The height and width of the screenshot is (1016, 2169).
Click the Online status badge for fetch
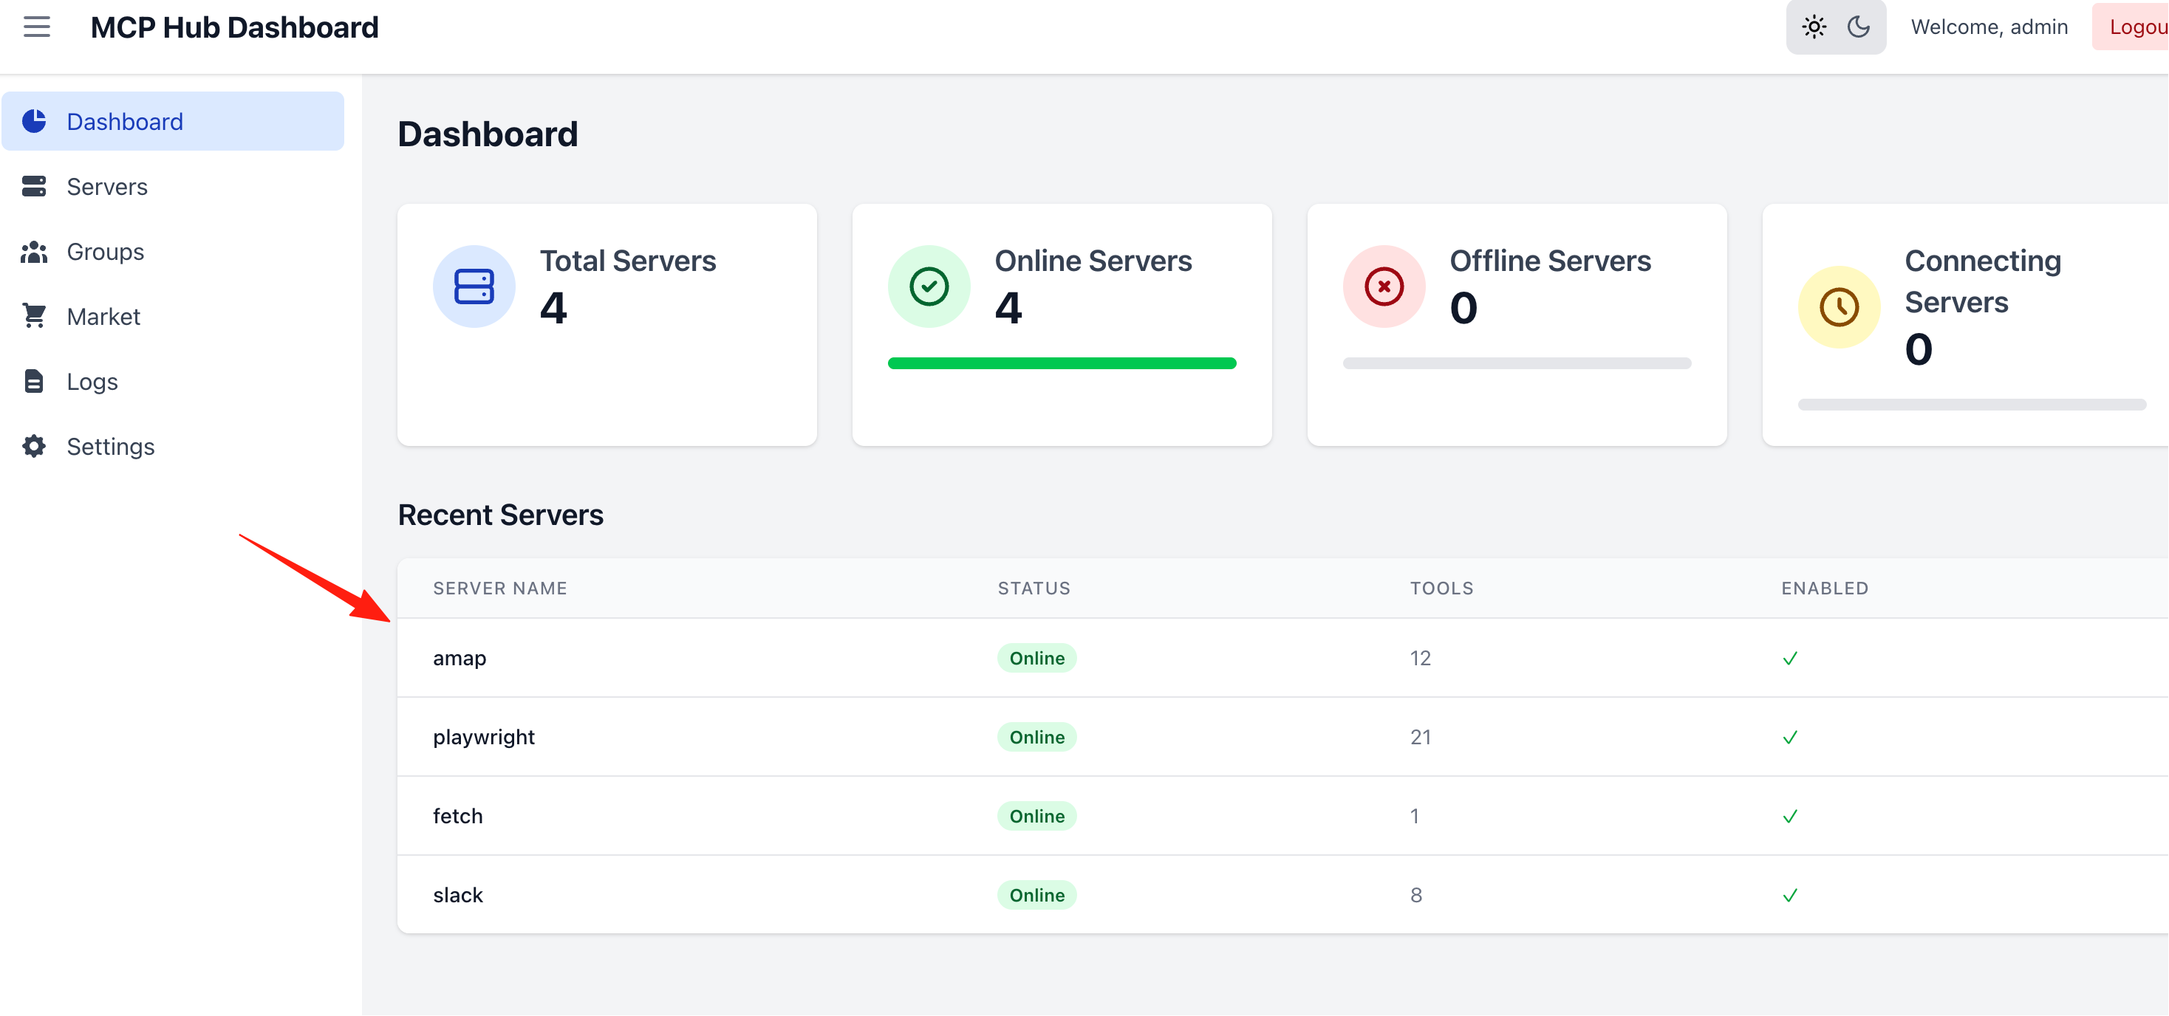click(1036, 817)
